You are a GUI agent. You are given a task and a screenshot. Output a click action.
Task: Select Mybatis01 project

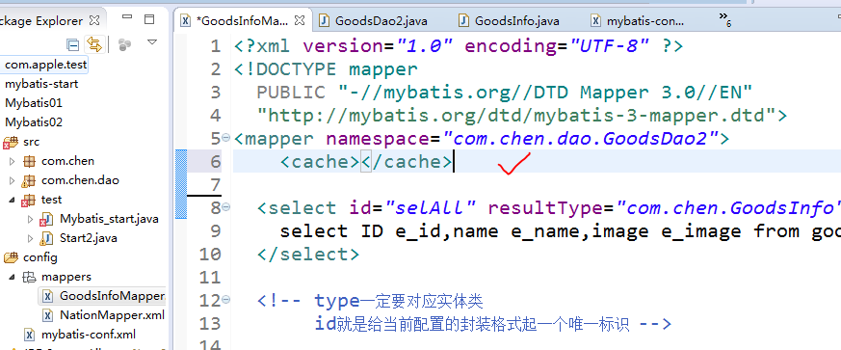pos(34,103)
